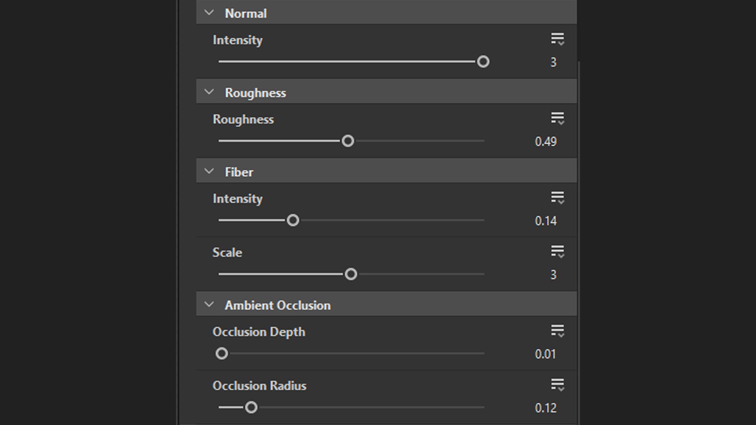This screenshot has width=756, height=425.
Task: Click the Fiber Intensity value 0.14
Action: (545, 221)
